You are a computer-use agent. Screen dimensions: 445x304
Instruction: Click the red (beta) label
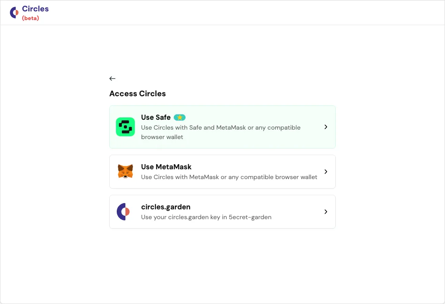(31, 18)
